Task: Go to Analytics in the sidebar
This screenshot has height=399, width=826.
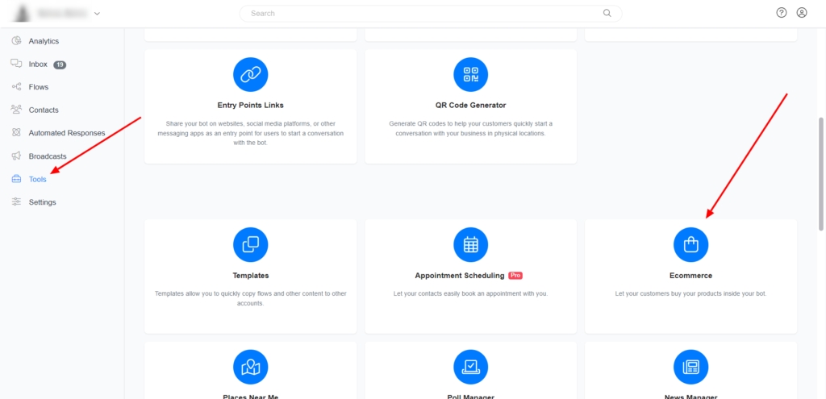Action: click(x=44, y=41)
